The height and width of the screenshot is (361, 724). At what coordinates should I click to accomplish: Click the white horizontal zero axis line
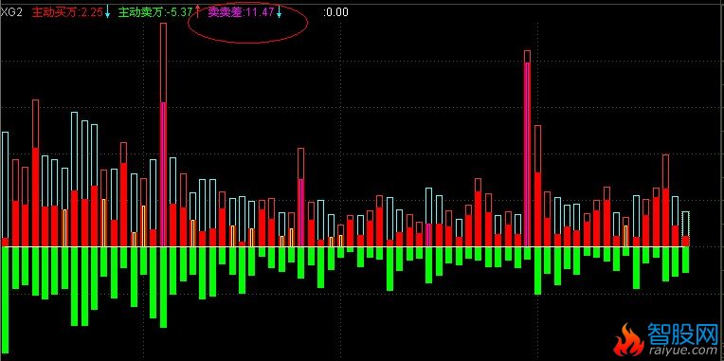pos(346,247)
